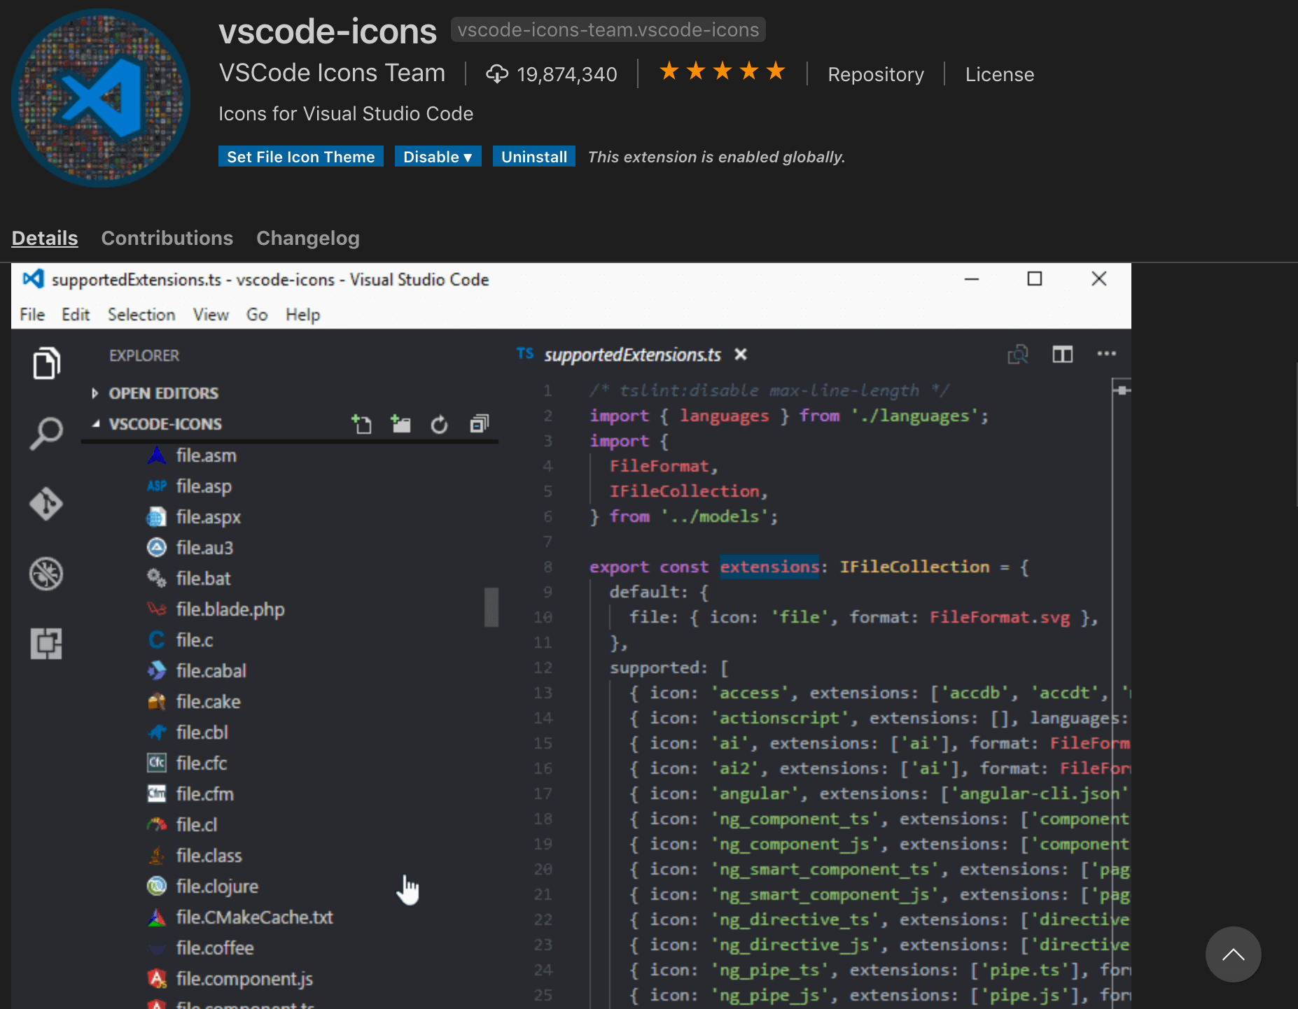Open the Go menu
The height and width of the screenshot is (1009, 1298).
point(257,314)
